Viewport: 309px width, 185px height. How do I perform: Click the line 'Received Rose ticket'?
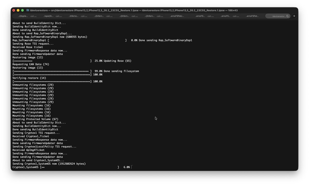(28, 47)
